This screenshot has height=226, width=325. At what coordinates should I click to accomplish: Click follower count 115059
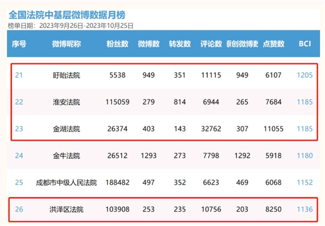coord(118,102)
